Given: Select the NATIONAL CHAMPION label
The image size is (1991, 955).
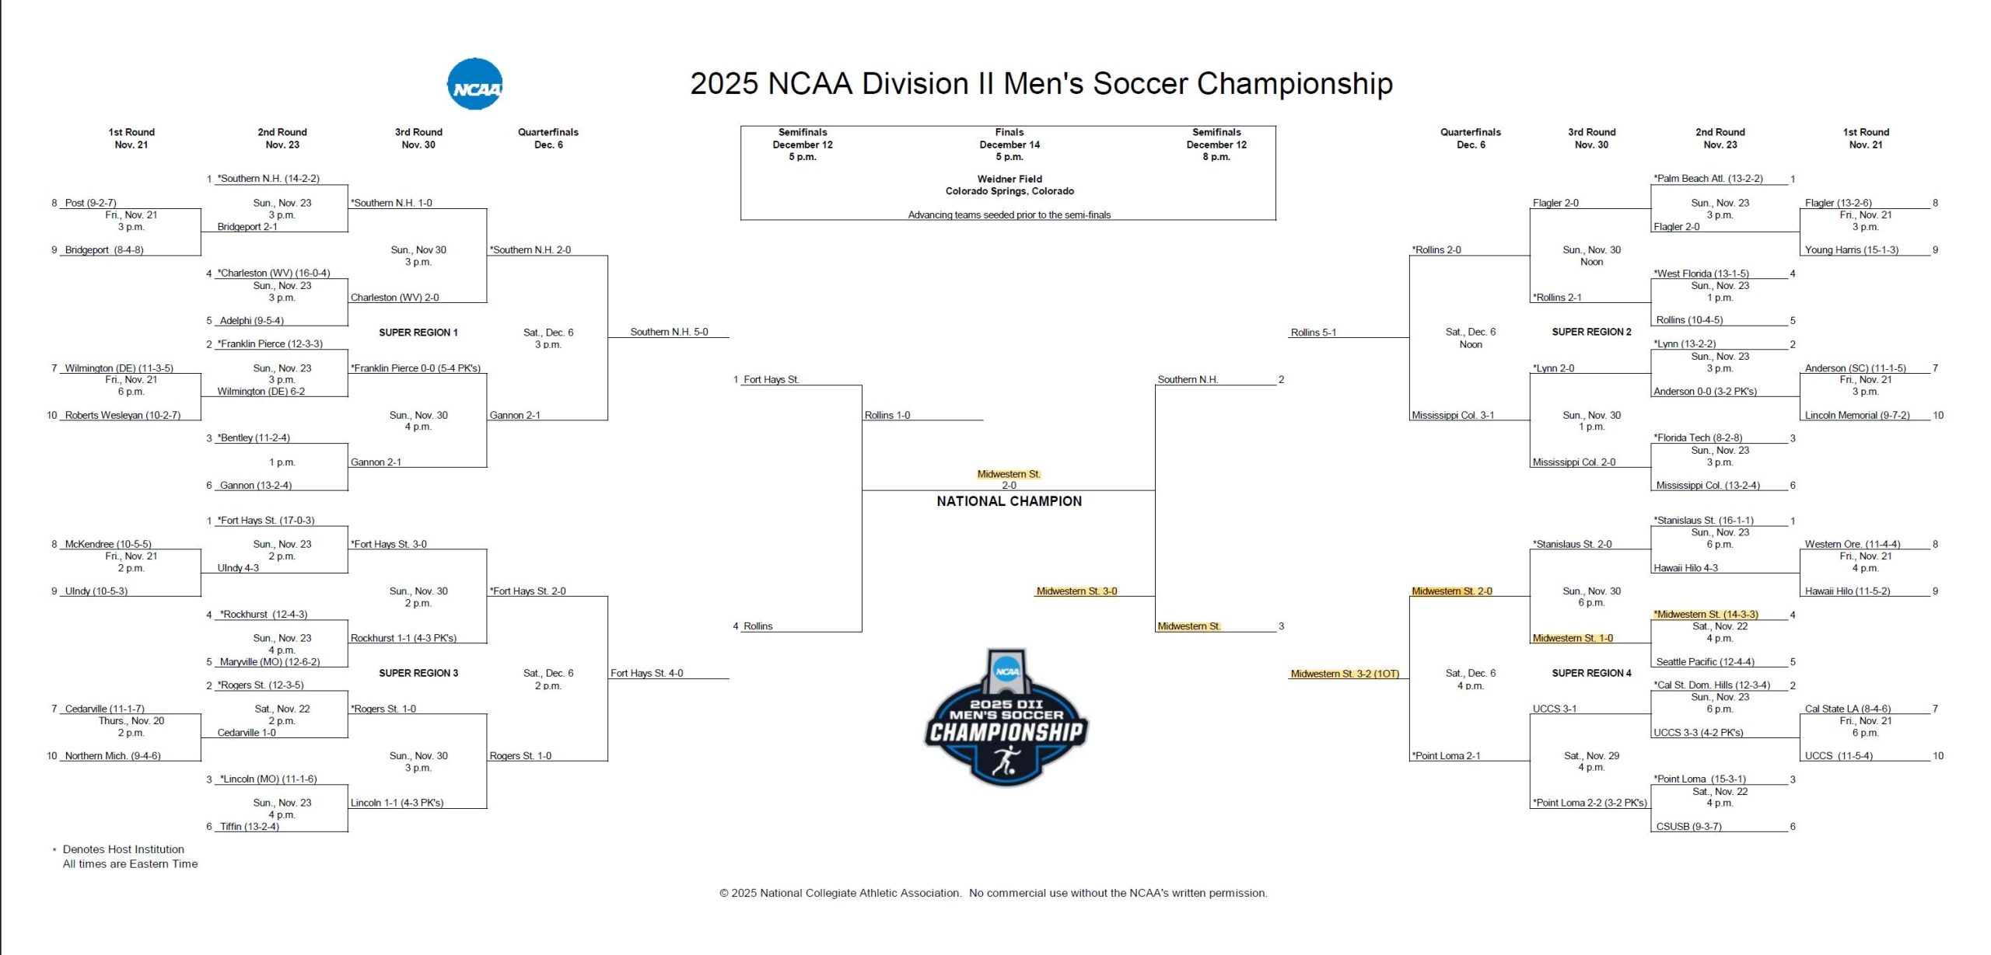Looking at the screenshot, I should [x=1009, y=501].
